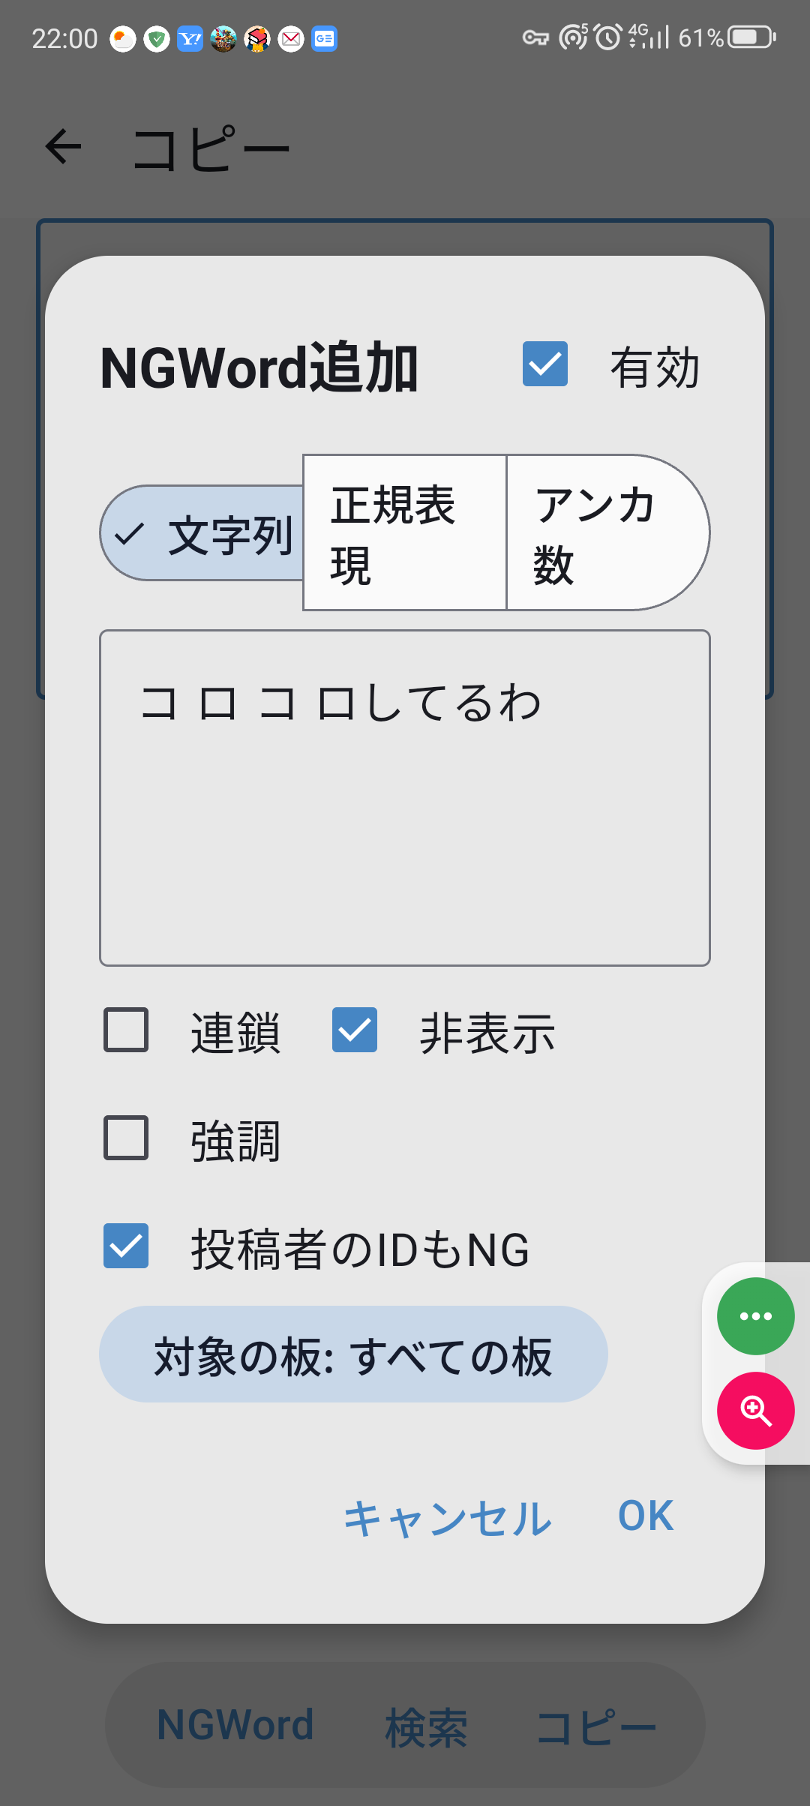Tap the back arrow icon
This screenshot has height=1806, width=810.
click(x=64, y=146)
